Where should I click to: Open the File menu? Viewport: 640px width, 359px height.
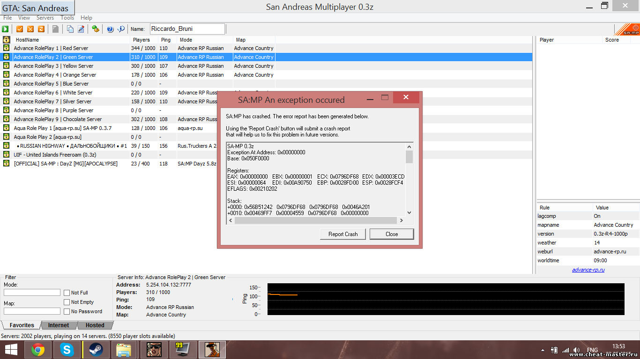click(8, 18)
